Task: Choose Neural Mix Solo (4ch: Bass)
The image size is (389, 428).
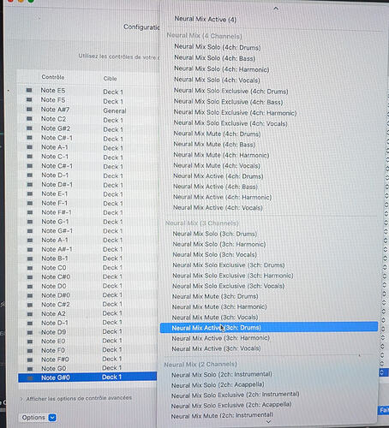Action: pos(214,58)
